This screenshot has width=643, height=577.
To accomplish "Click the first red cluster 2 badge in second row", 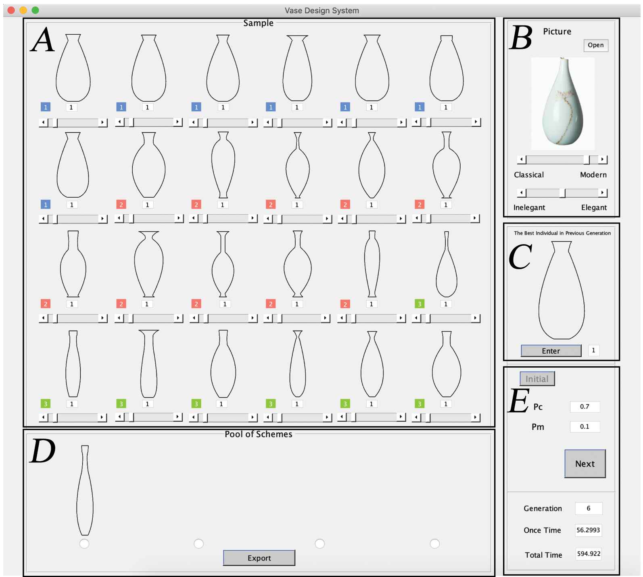I will pyautogui.click(x=121, y=205).
